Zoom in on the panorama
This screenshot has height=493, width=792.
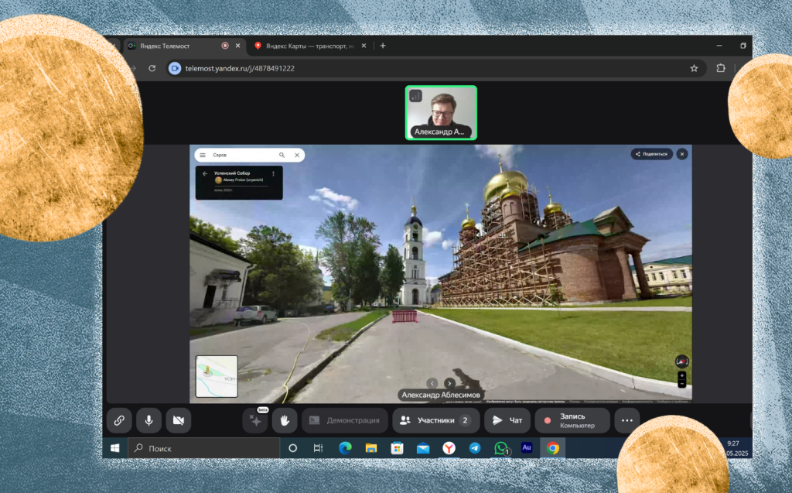[682, 375]
